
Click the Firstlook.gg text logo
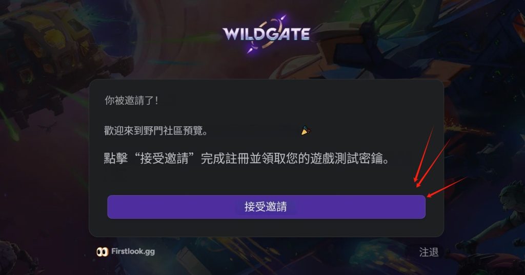[133, 251]
